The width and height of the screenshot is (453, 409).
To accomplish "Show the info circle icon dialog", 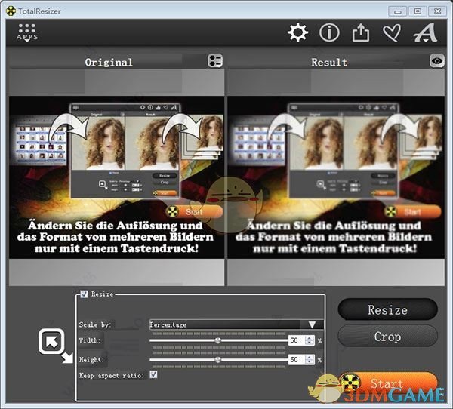I will (329, 32).
